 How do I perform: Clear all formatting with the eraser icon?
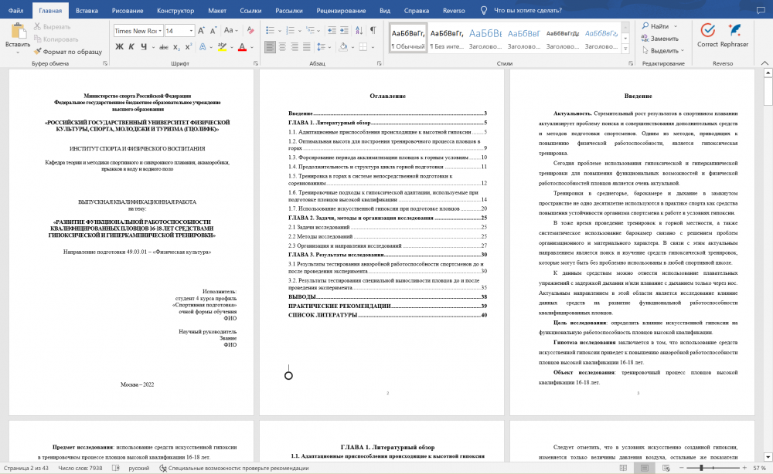point(250,31)
